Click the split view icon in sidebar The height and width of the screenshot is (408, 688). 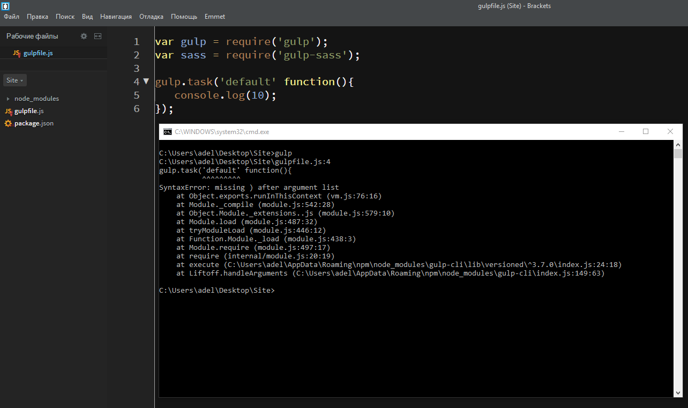pos(98,36)
